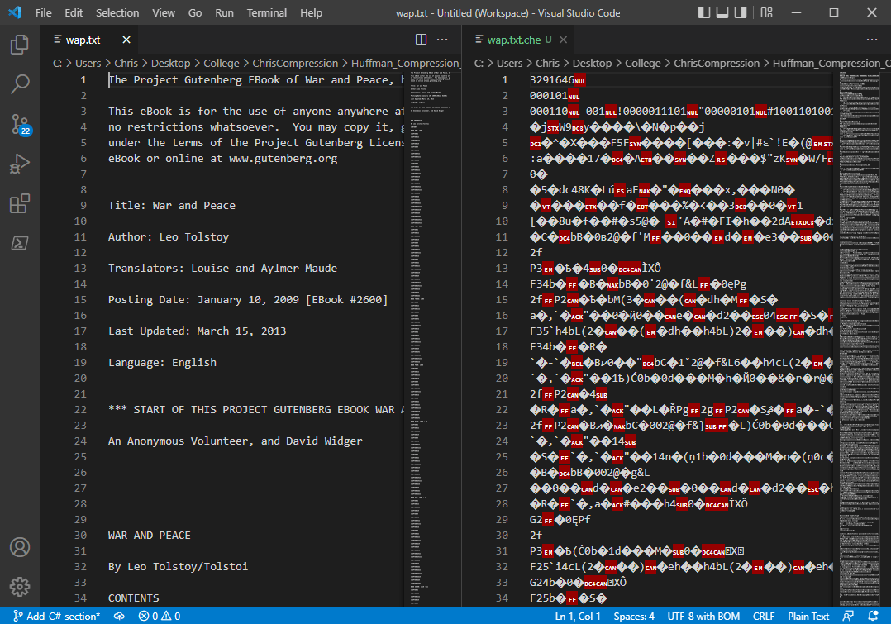This screenshot has width=891, height=624.
Task: Open More Actions for the left editor group
Action: [x=442, y=39]
